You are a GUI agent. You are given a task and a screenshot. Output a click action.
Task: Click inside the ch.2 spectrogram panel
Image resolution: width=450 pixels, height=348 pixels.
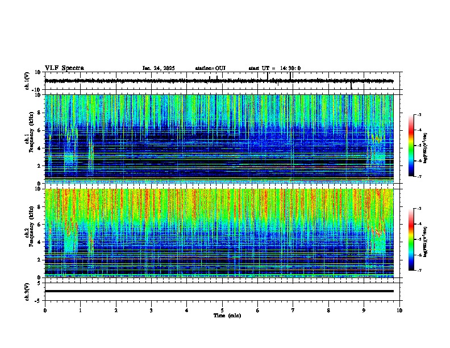tap(219, 233)
